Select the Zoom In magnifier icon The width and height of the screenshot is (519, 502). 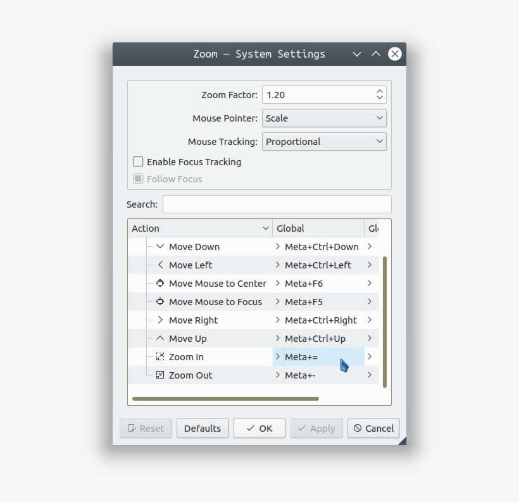(x=160, y=357)
